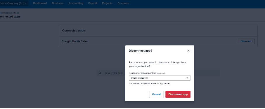
Task: Close the Disconnect app dialog with X
Action: 188,51
